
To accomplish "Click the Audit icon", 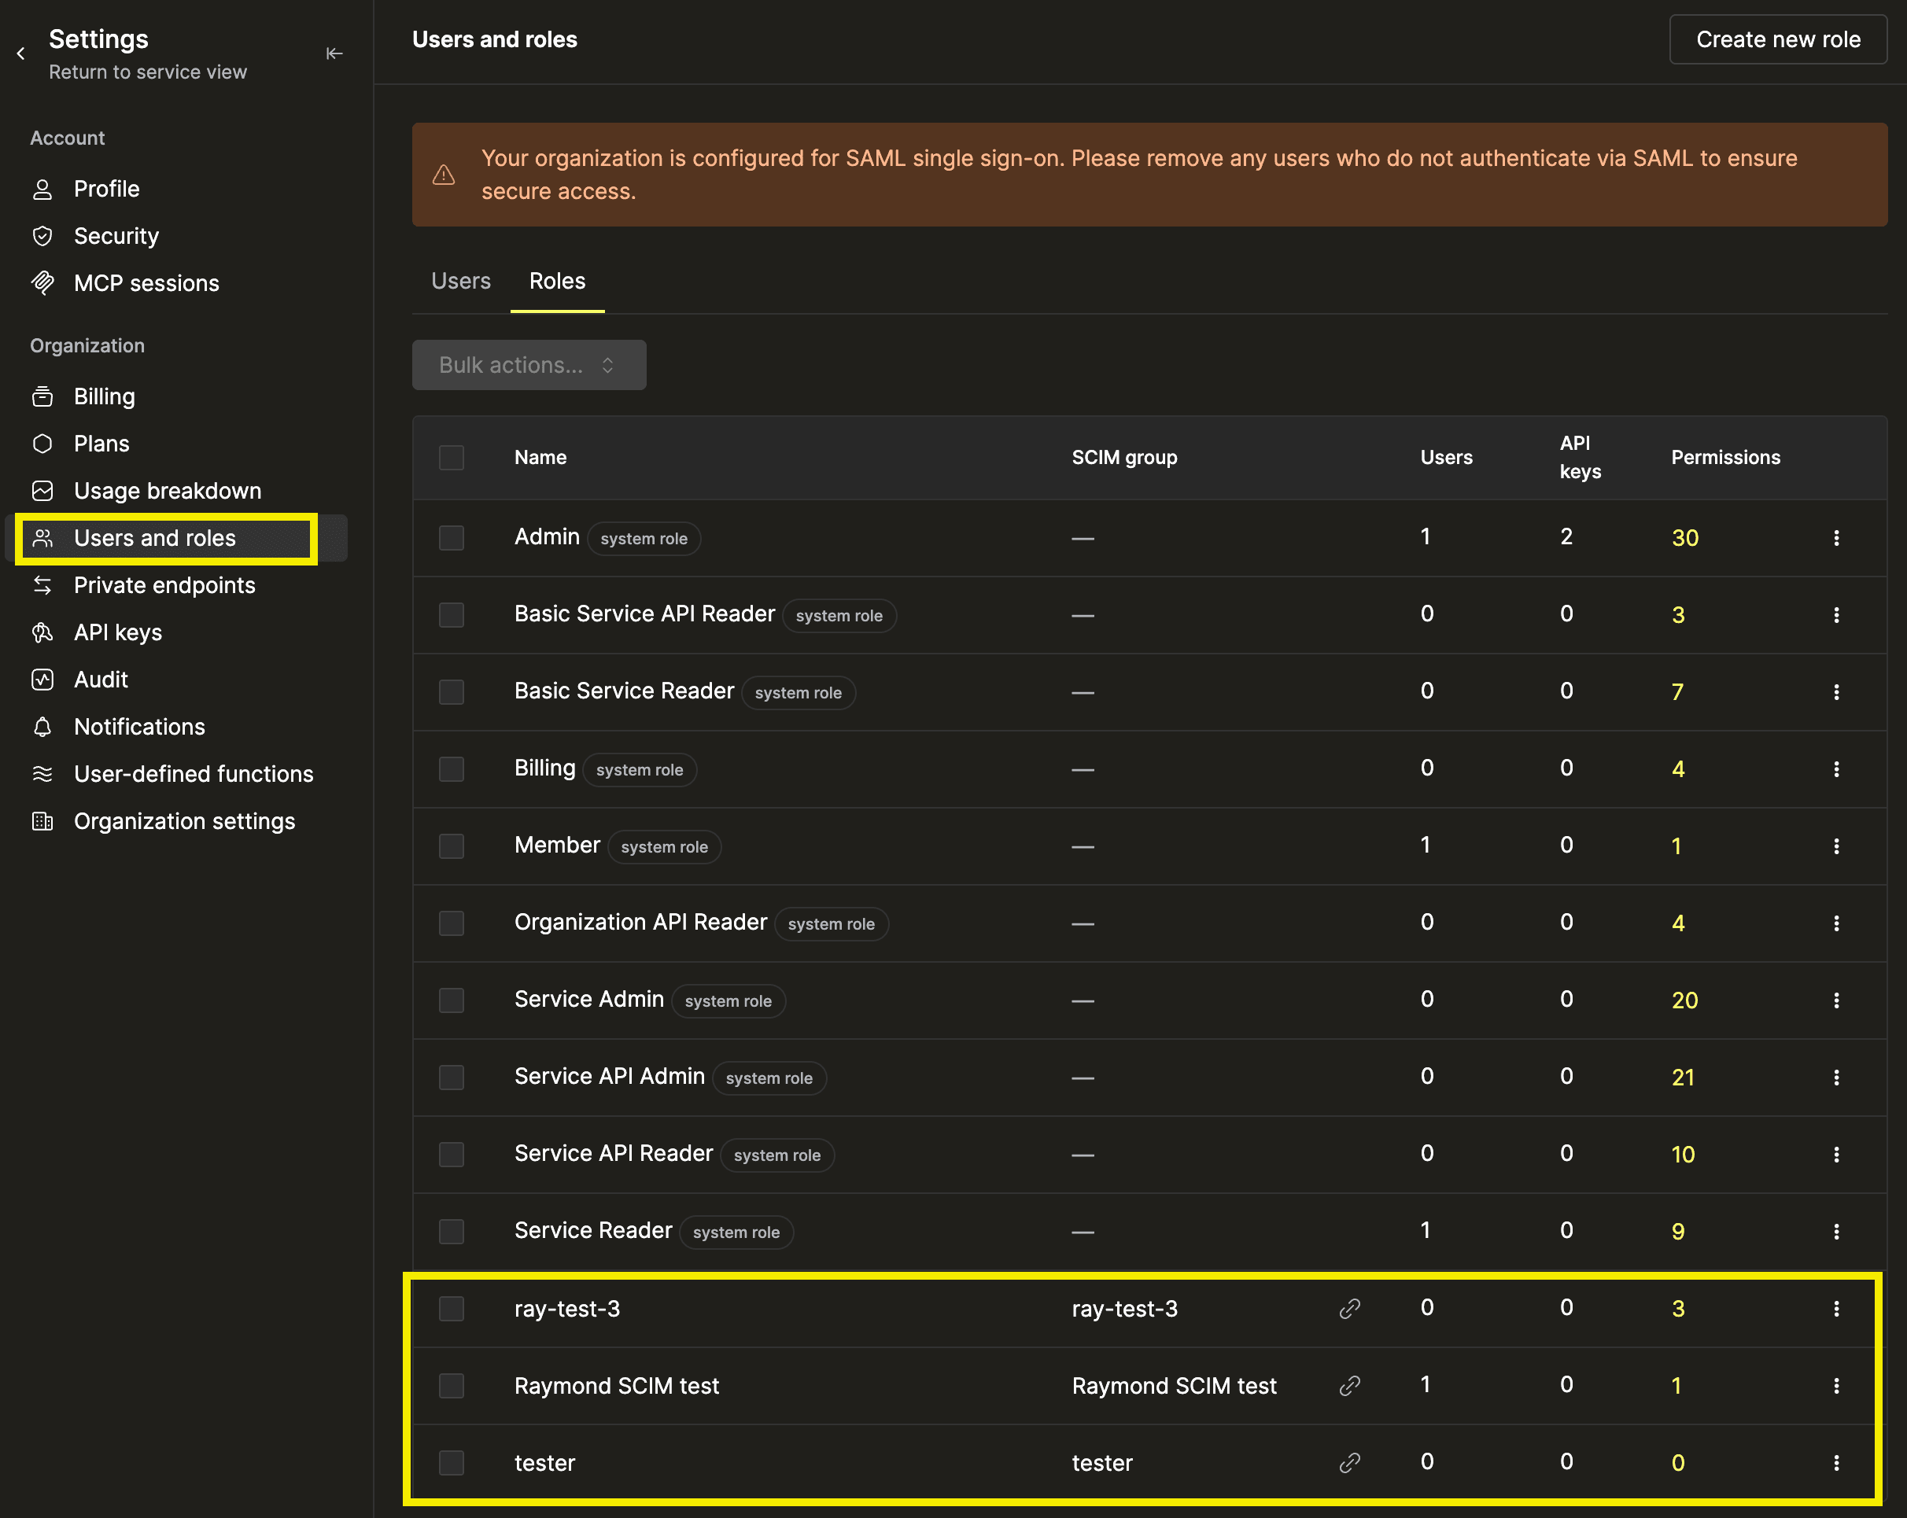I will 42,680.
